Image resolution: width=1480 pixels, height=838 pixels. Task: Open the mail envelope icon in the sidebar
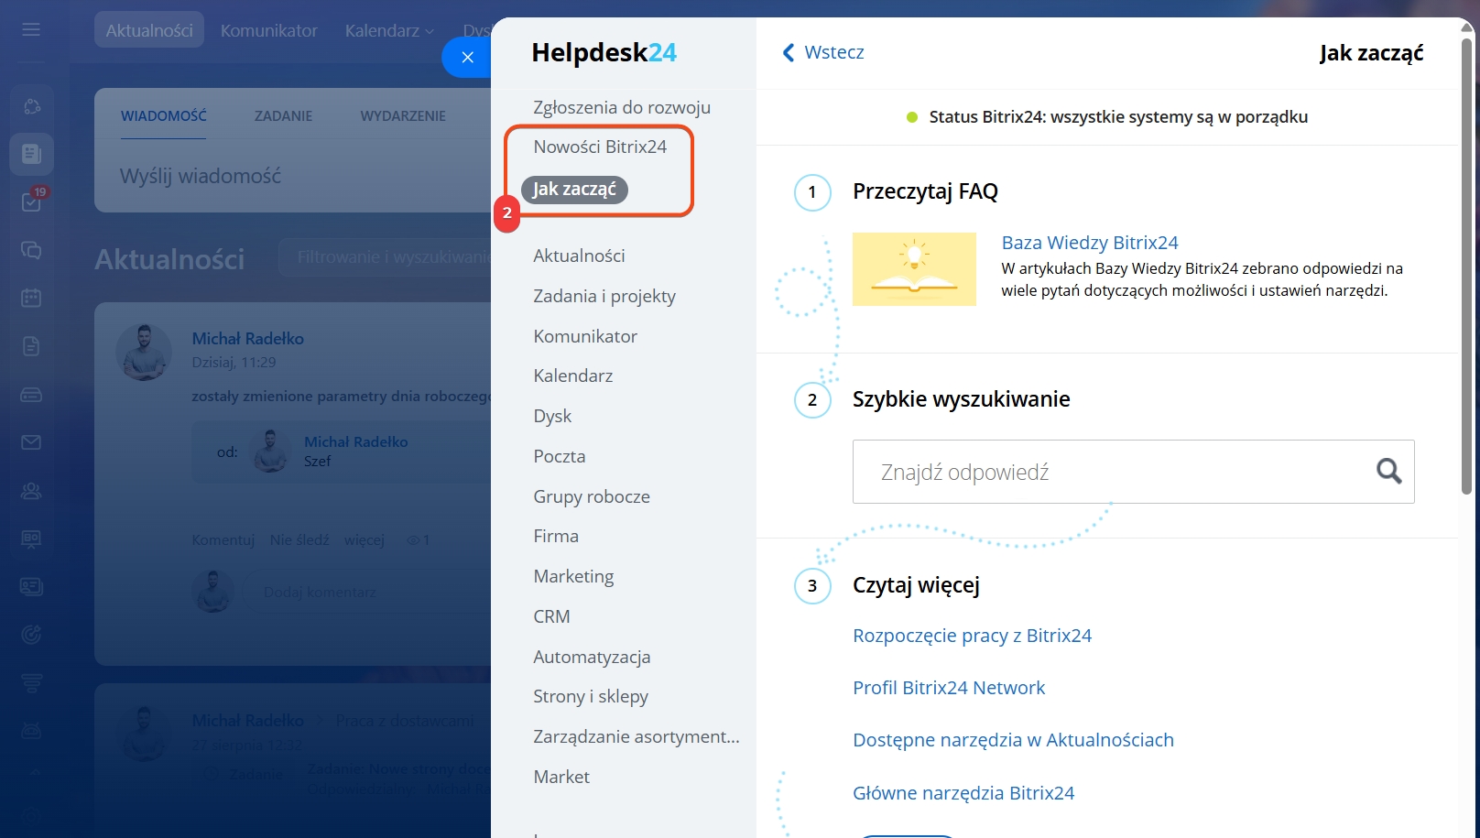[31, 442]
